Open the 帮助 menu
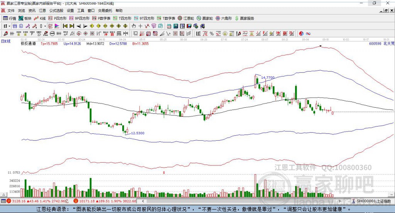395x213 pixels. (x=119, y=10)
